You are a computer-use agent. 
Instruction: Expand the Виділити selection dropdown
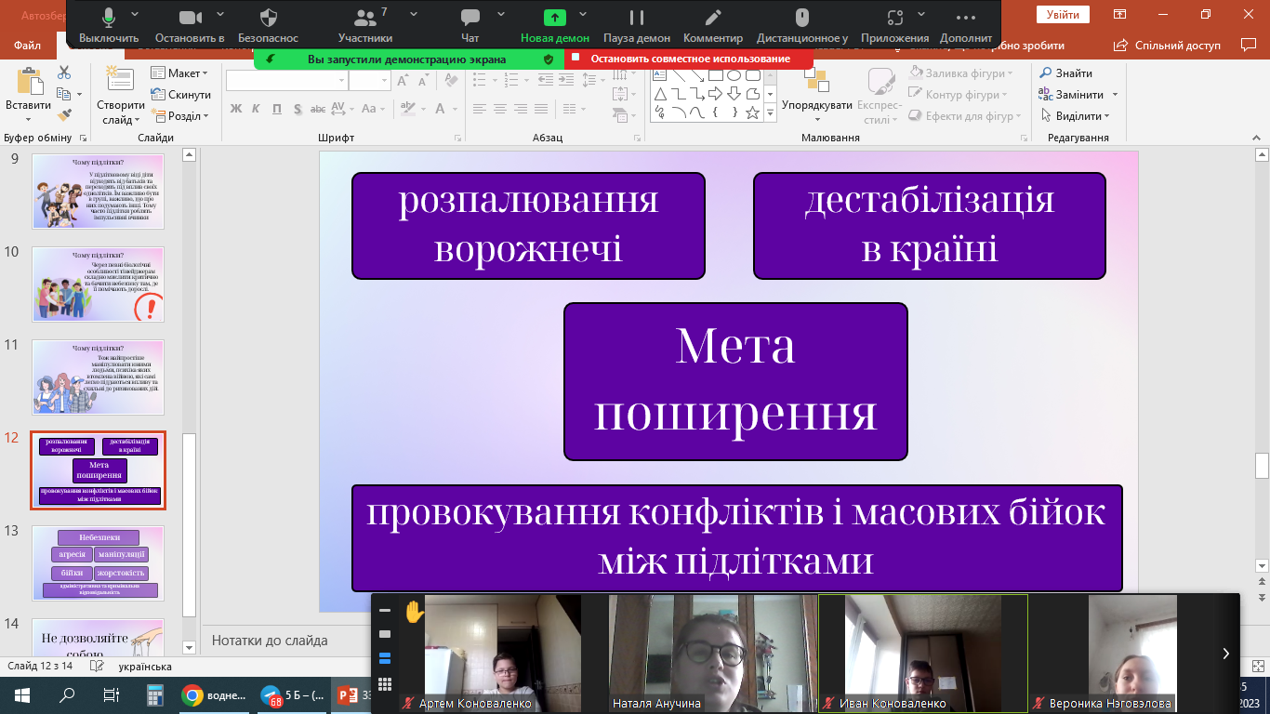coord(1078,116)
